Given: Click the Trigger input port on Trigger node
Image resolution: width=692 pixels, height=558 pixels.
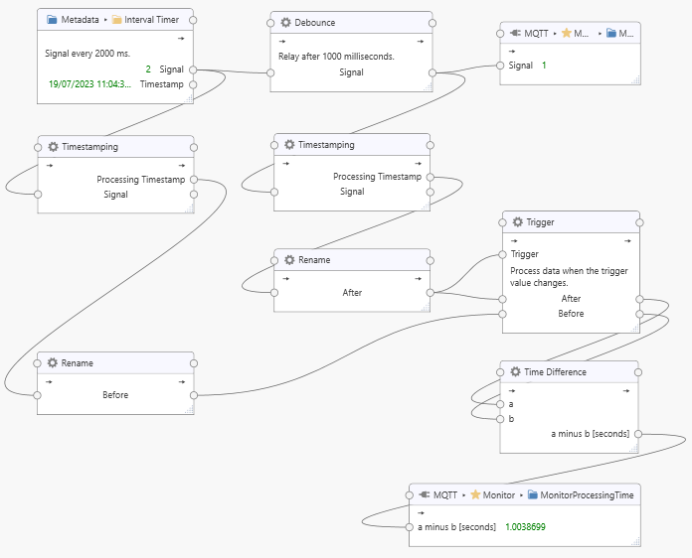Looking at the screenshot, I should point(502,254).
